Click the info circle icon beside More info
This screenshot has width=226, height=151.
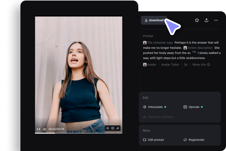(x=209, y=65)
